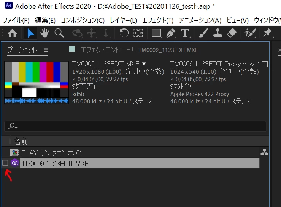Open the search magnifier filter dropdown
Viewport: 281px width, 207px height.
[13, 126]
